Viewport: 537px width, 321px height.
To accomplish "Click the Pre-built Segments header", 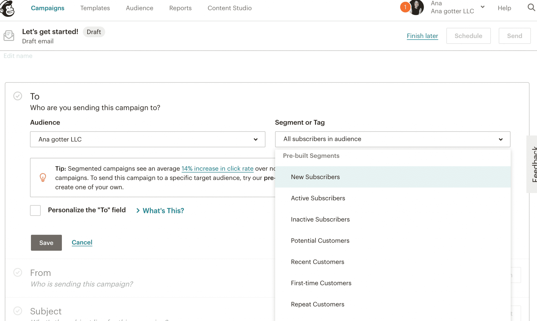I will (311, 156).
